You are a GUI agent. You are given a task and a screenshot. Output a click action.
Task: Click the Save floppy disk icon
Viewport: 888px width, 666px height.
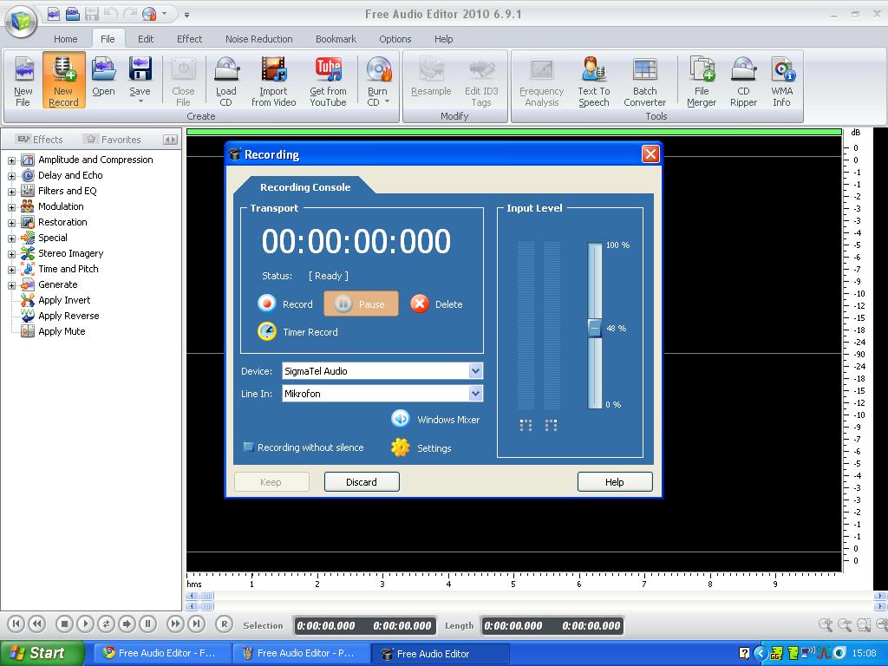point(140,69)
